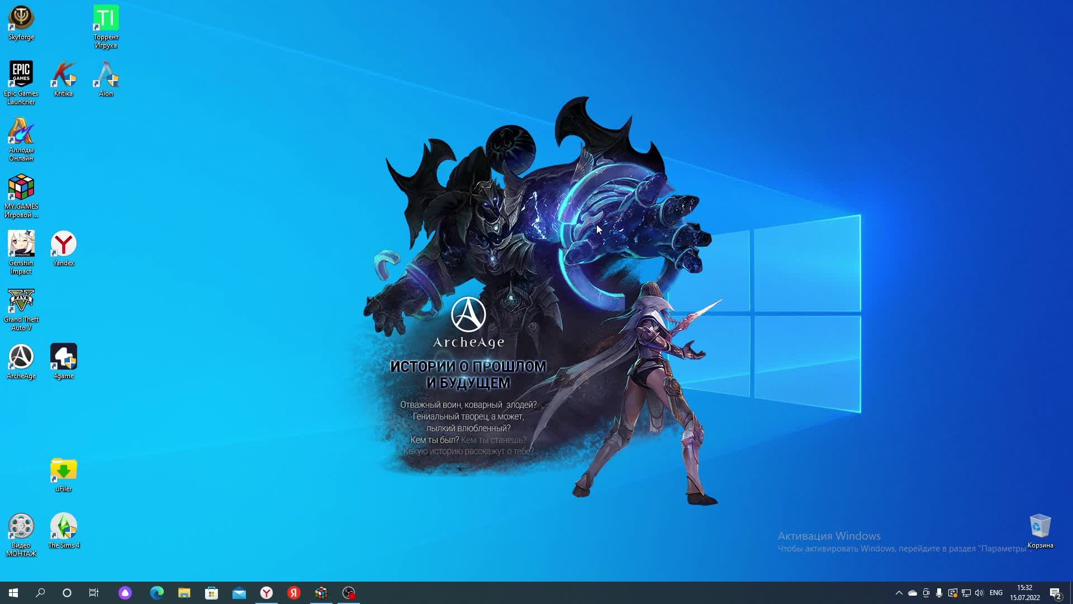This screenshot has width=1073, height=604.
Task: Open the volume control in tray
Action: click(979, 593)
